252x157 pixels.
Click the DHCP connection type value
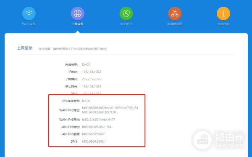[x=86, y=64]
